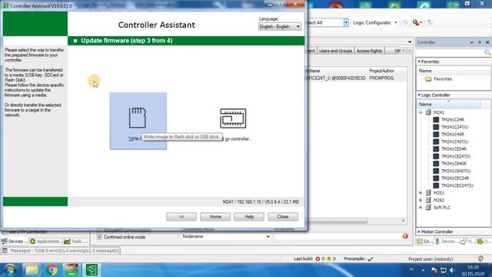This screenshot has height=277, width=492.
Task: Expand the Motion Controller section
Action: point(419,232)
